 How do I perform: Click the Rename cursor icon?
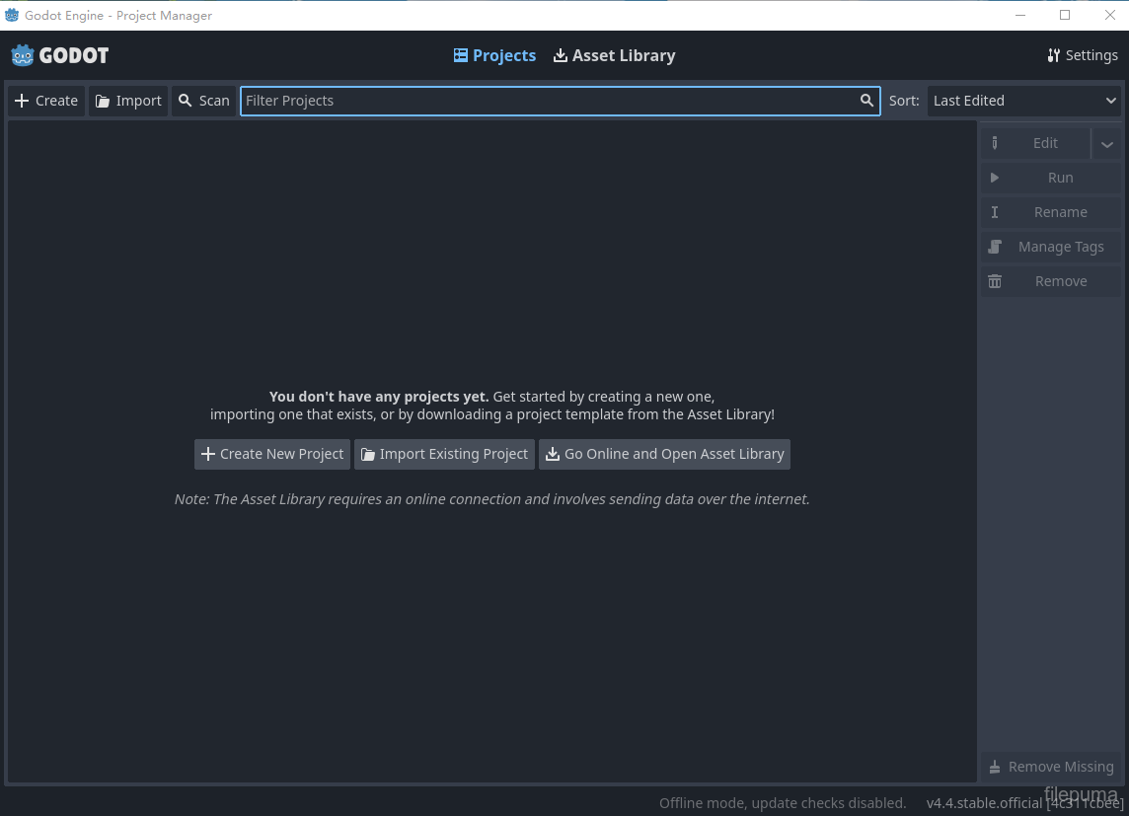pos(995,212)
